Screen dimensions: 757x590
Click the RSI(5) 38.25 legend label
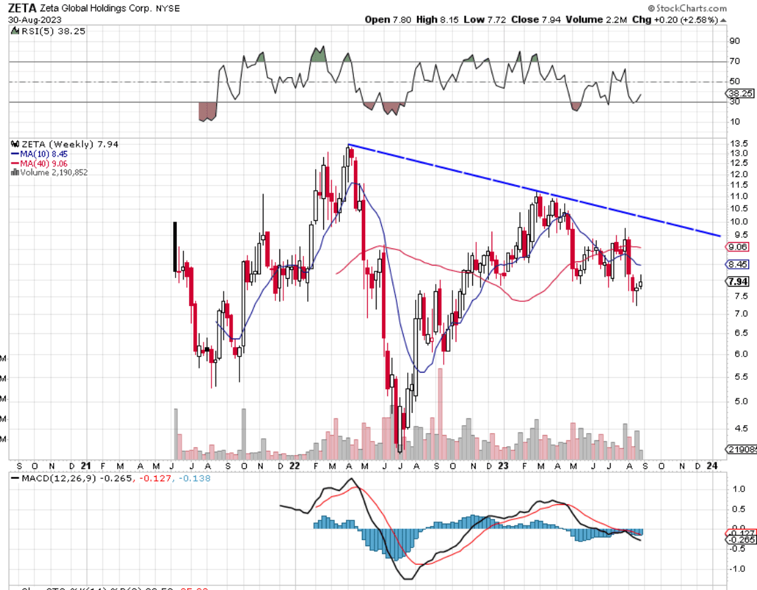click(x=54, y=31)
